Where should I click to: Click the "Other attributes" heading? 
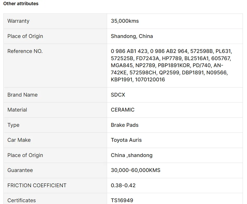pos(21,4)
